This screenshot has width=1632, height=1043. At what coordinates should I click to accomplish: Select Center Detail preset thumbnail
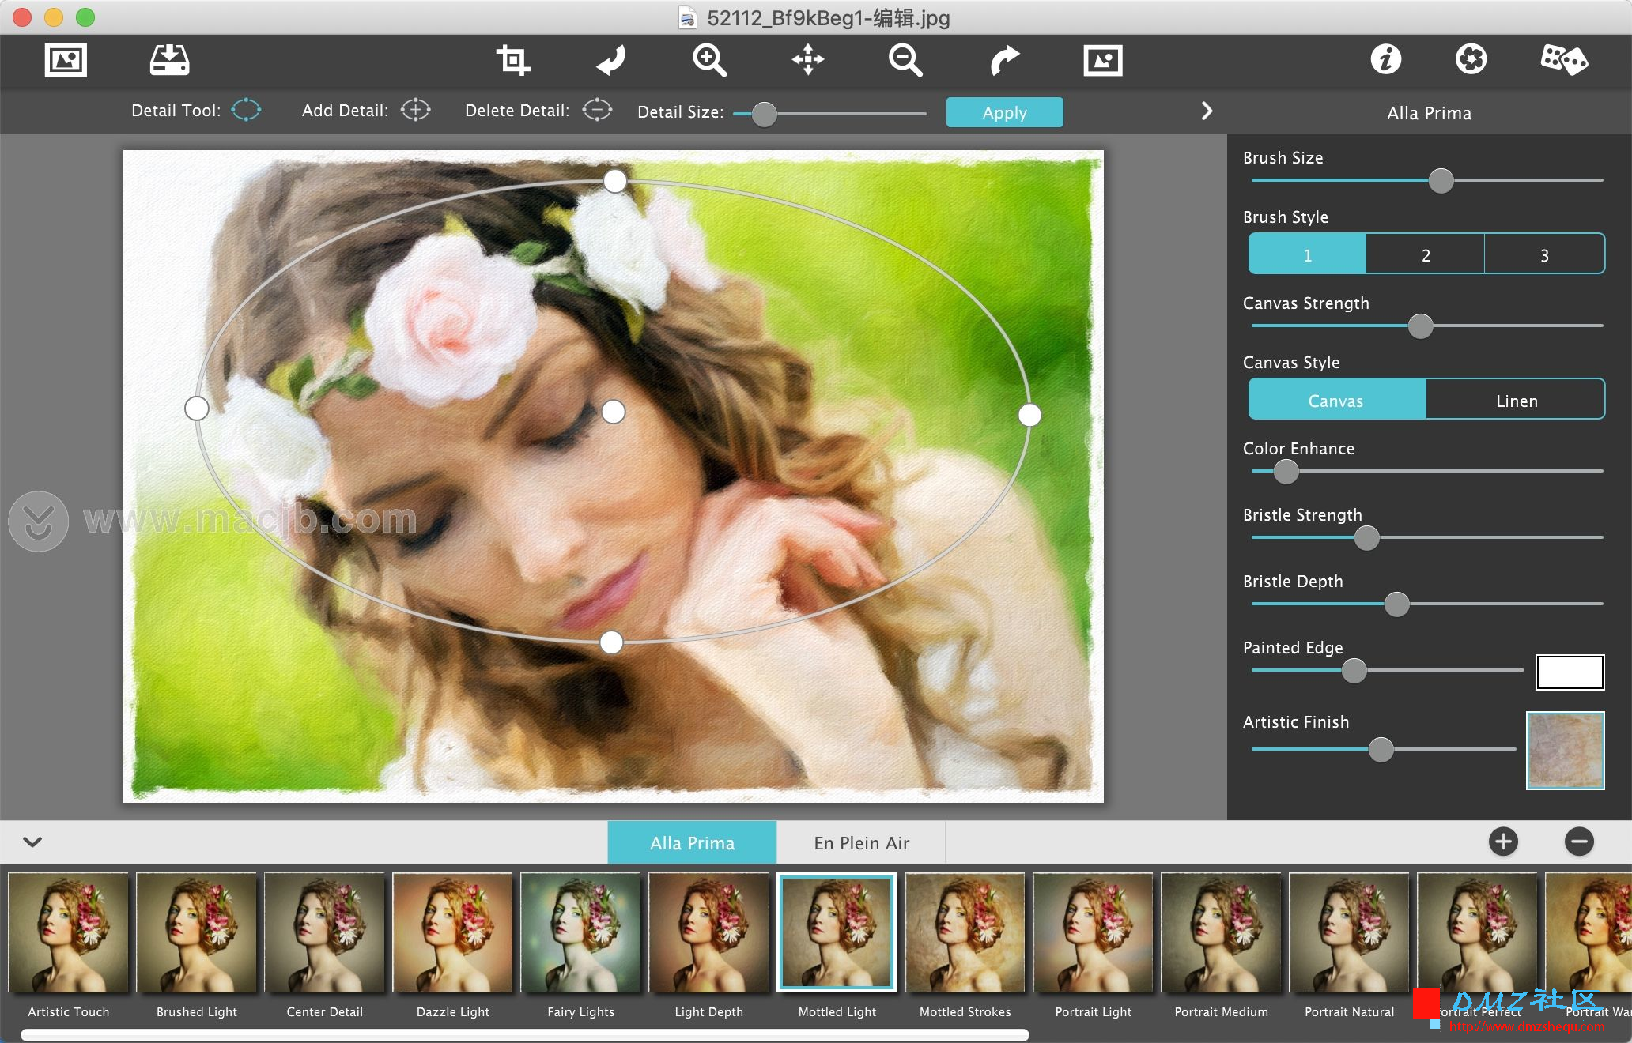pyautogui.click(x=325, y=933)
